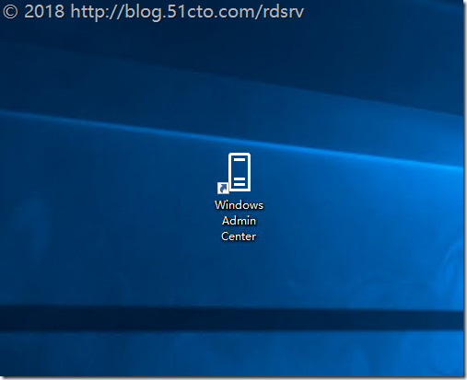Image resolution: width=467 pixels, height=380 pixels.
Task: Click the top slot line of the server icon
Action: coord(239,160)
